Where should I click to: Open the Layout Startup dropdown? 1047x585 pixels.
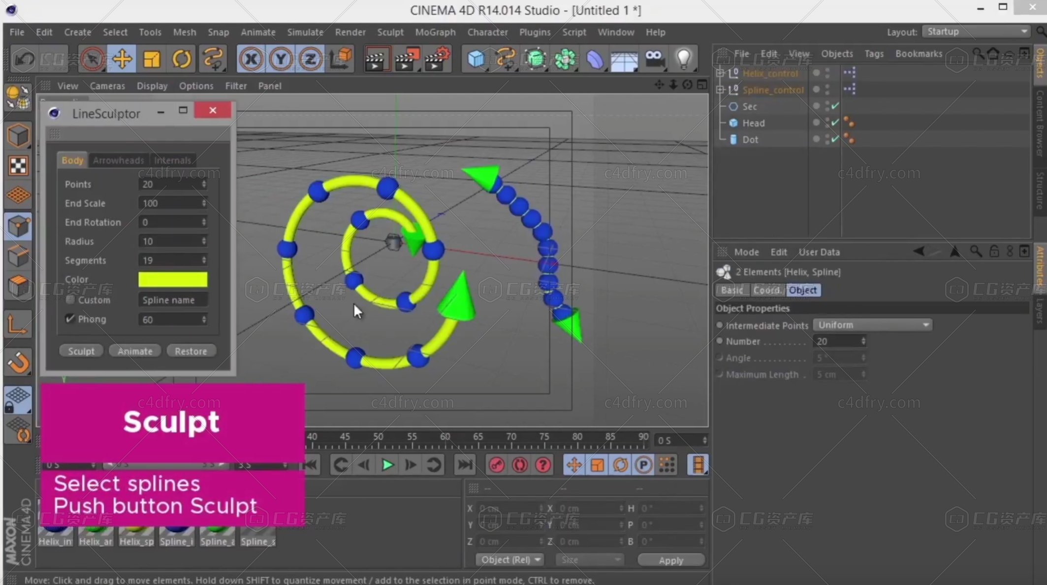[x=977, y=32]
